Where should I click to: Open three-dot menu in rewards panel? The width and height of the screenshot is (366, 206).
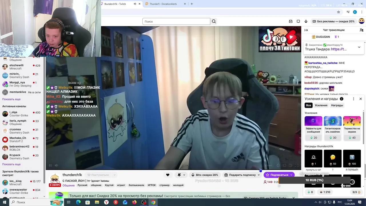(x=353, y=99)
